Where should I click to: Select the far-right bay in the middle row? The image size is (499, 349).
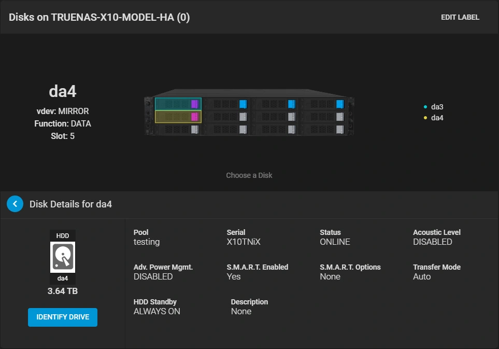(323, 117)
